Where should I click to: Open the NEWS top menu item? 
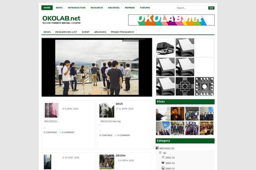59,8
